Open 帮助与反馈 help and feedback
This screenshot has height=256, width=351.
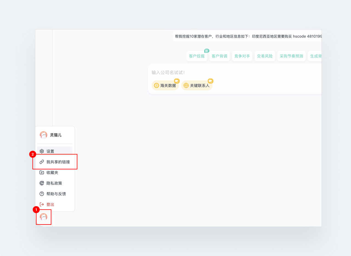(x=55, y=194)
